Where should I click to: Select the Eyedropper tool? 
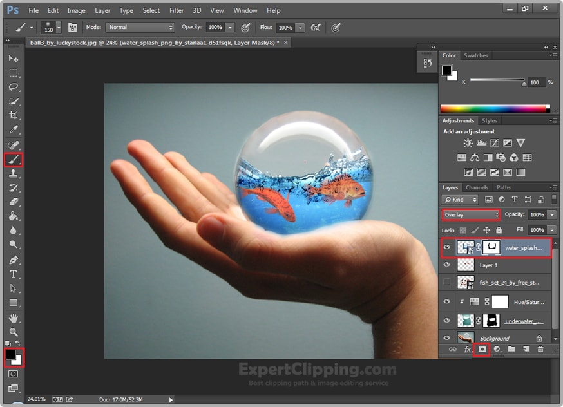click(x=13, y=130)
